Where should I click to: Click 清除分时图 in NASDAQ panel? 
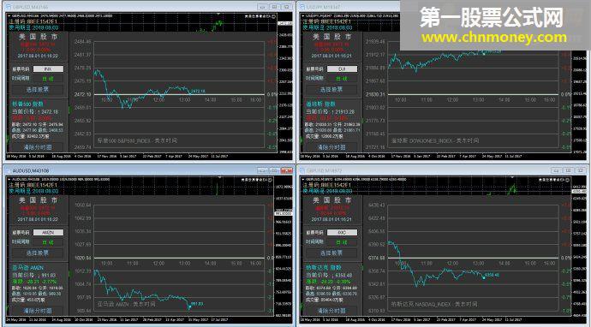[331, 311]
